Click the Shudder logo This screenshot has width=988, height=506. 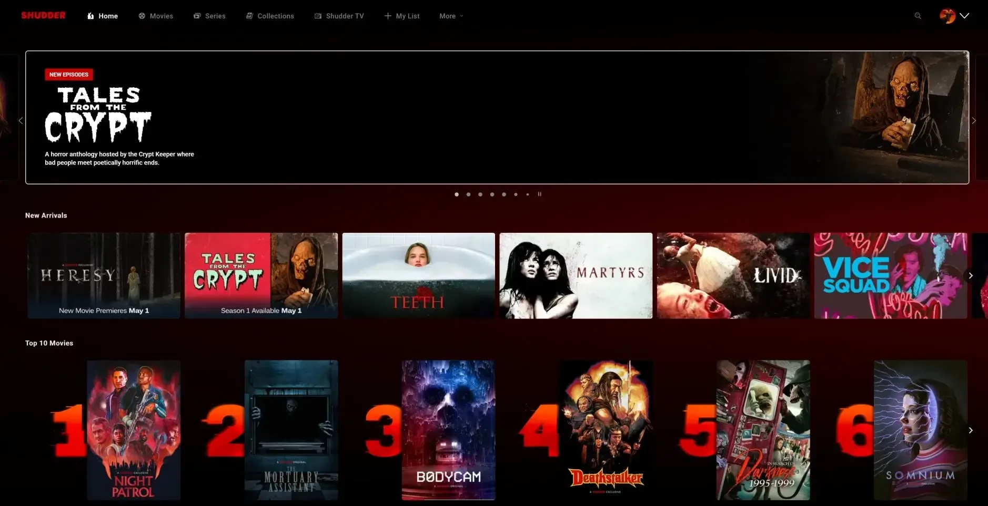43,15
